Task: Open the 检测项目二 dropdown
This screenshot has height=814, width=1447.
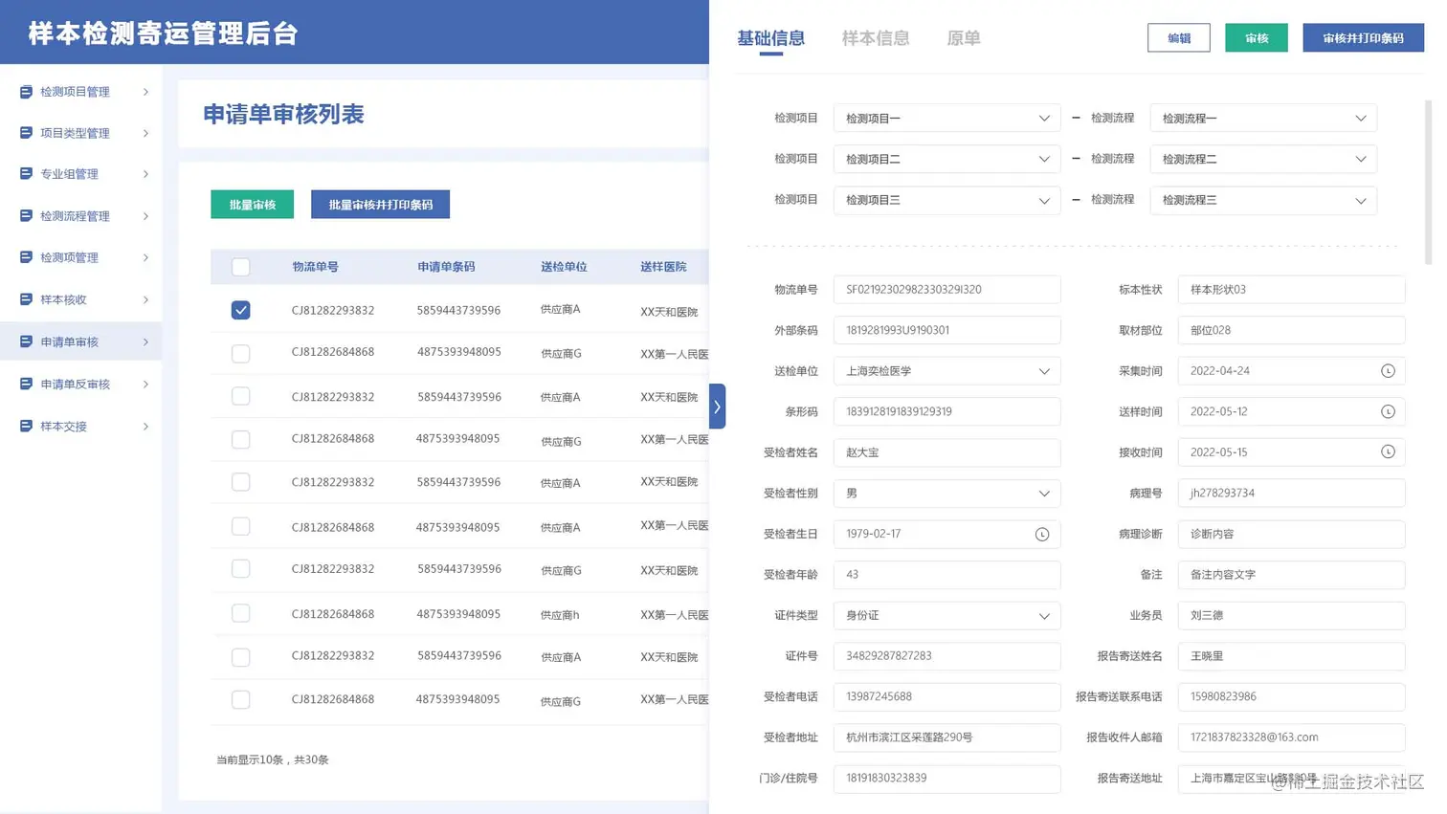Action: point(946,159)
